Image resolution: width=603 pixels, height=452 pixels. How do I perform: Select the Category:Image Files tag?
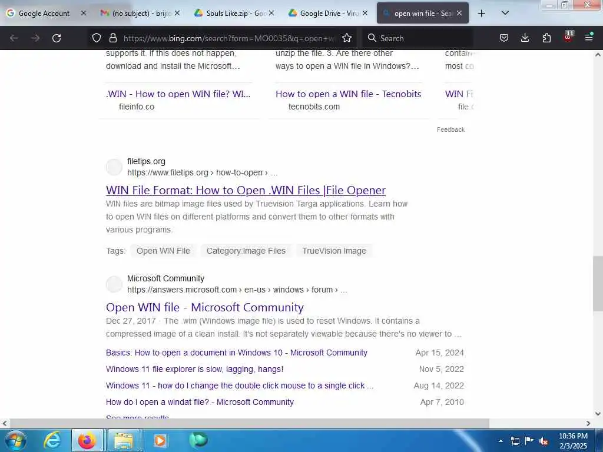coord(246,251)
